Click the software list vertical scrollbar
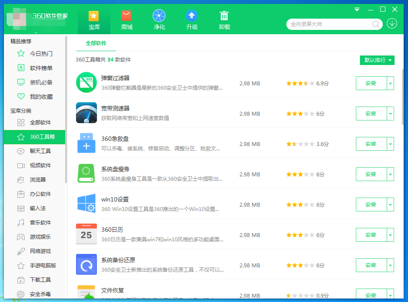 [x=403, y=97]
